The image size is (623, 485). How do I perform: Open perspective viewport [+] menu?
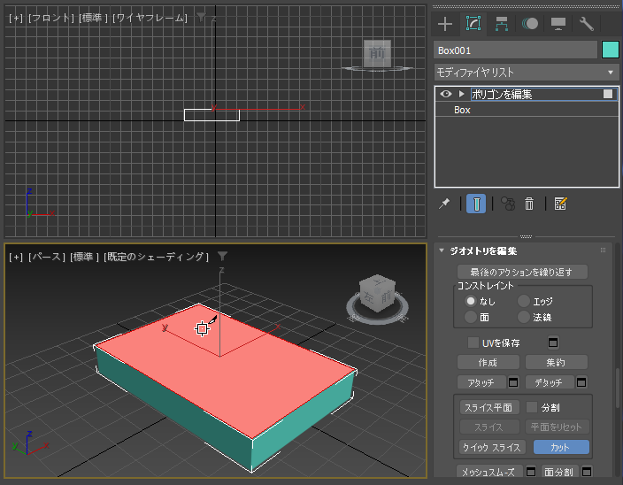pos(16,257)
